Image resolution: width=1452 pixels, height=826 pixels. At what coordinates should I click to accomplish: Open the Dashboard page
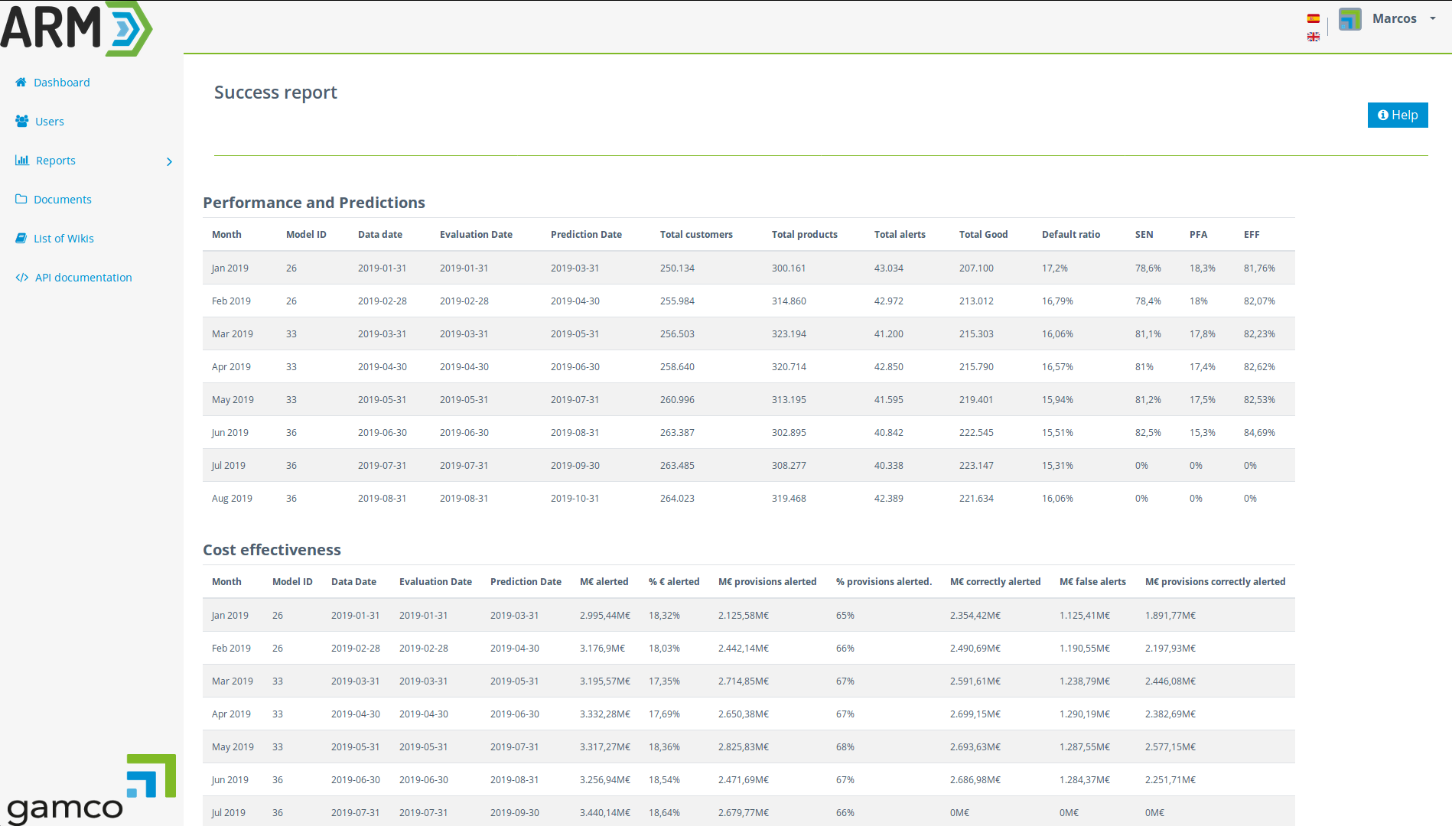(61, 83)
